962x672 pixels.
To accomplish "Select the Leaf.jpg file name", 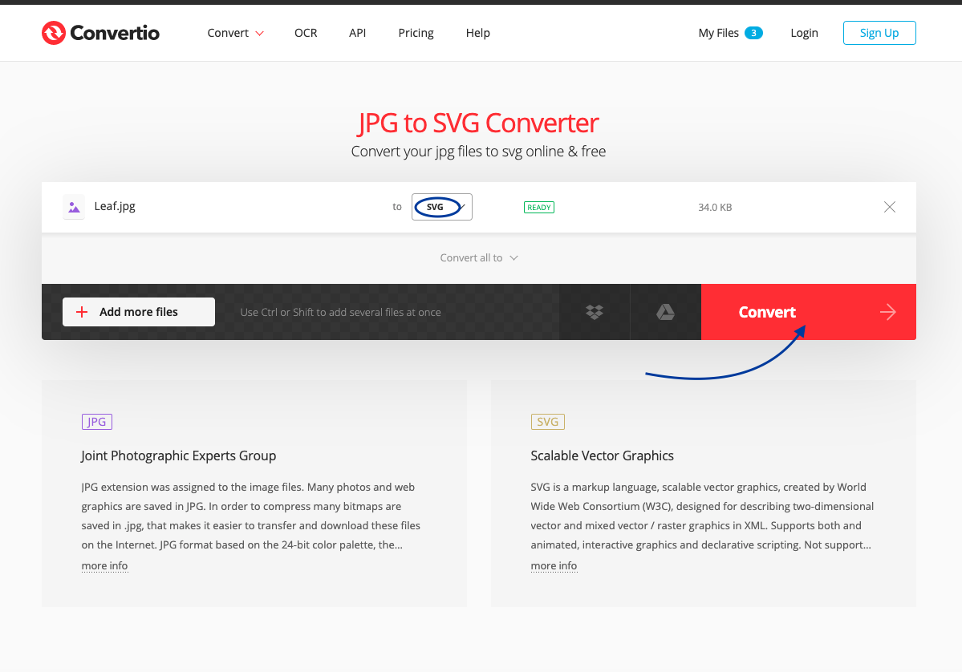I will click(x=115, y=207).
